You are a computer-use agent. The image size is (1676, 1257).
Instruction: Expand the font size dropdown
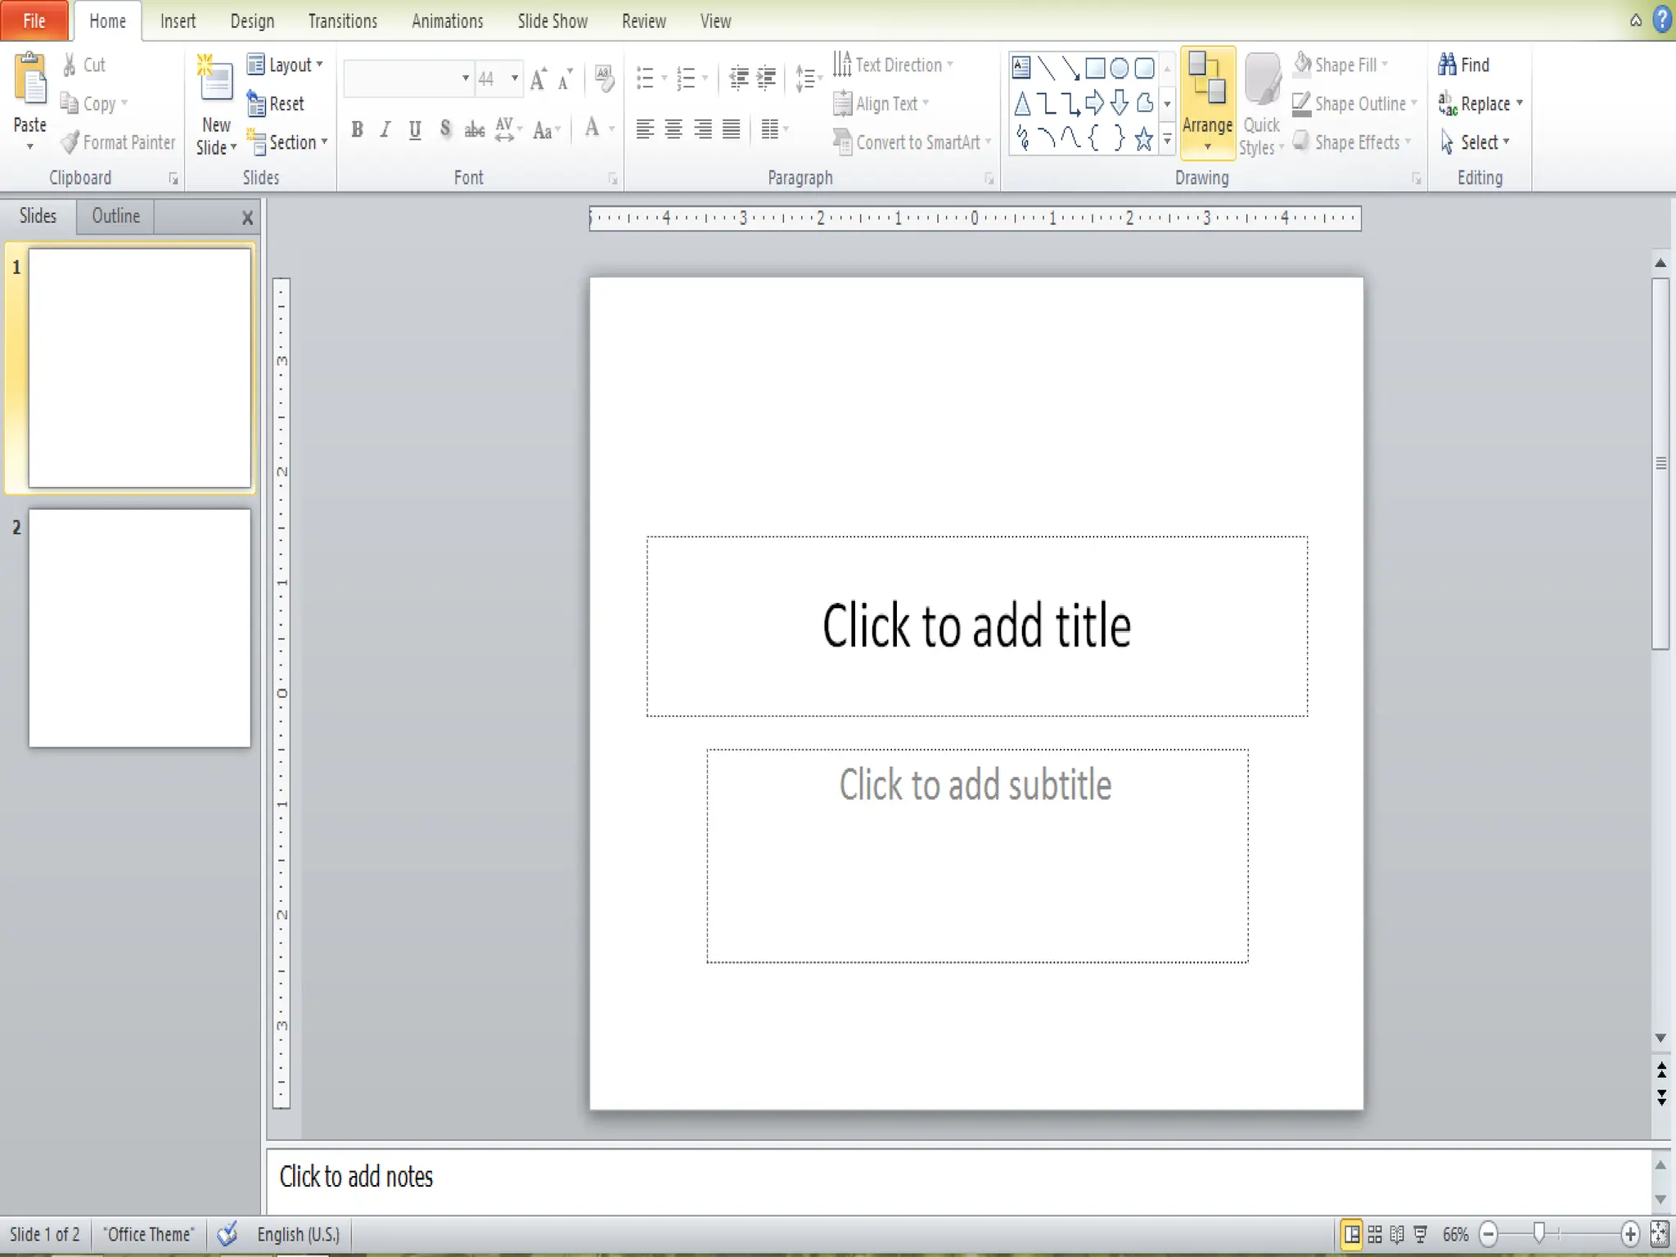(x=515, y=79)
